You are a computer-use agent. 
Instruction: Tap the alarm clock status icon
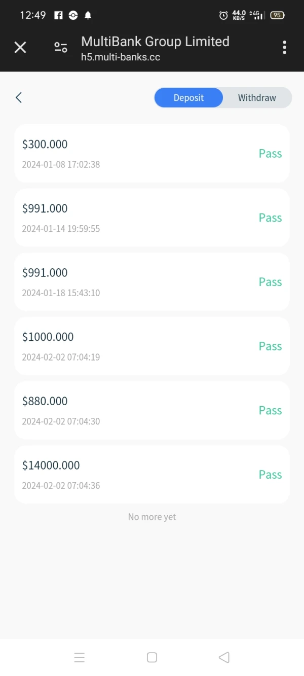pos(223,15)
